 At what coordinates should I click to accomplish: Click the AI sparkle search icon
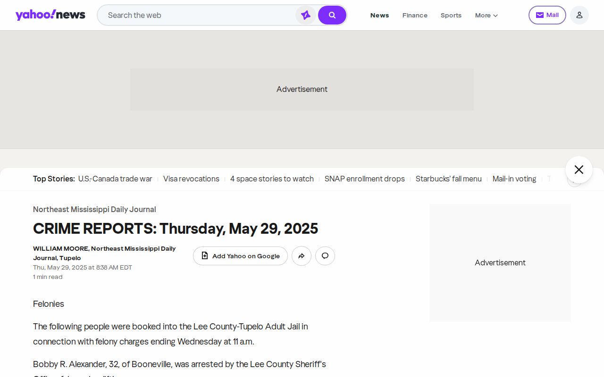[306, 15]
